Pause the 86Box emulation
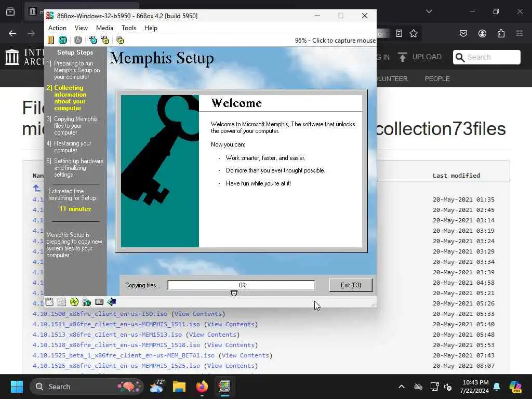532x399 pixels. pyautogui.click(x=50, y=40)
